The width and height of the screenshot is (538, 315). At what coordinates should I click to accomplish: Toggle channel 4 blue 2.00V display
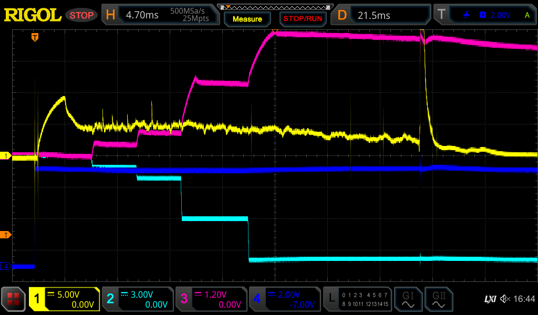pyautogui.click(x=284, y=299)
